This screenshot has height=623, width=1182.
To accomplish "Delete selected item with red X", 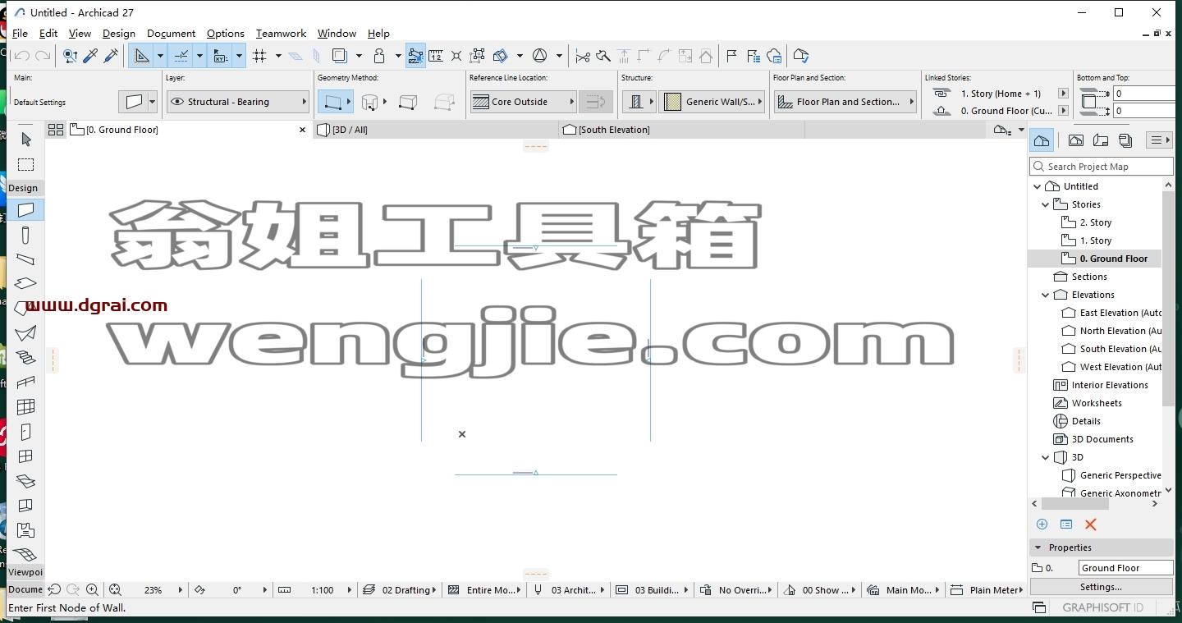I will 1091,525.
